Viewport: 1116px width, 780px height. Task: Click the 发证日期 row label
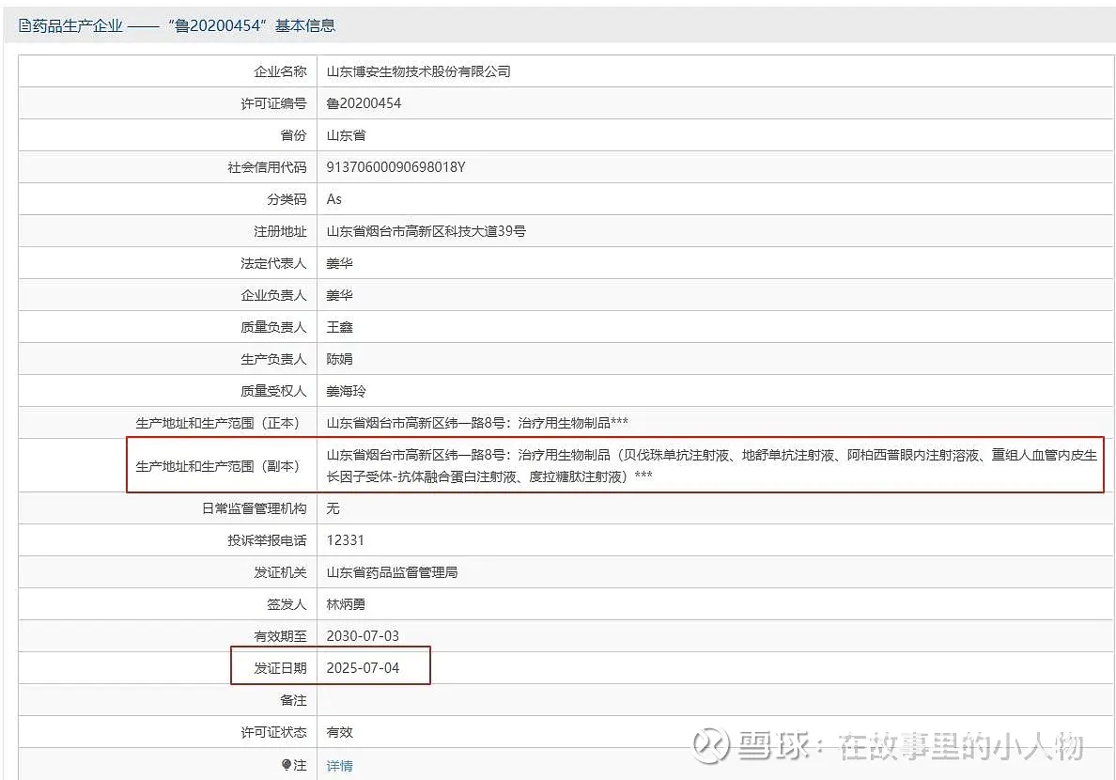(281, 668)
